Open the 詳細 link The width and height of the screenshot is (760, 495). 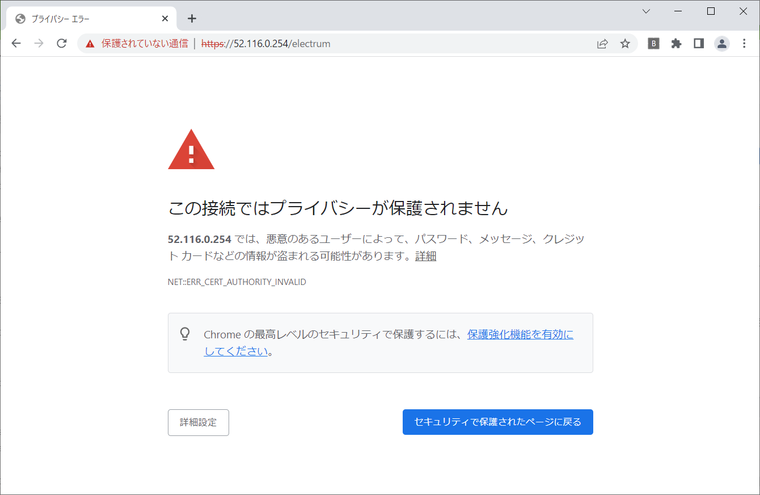425,256
